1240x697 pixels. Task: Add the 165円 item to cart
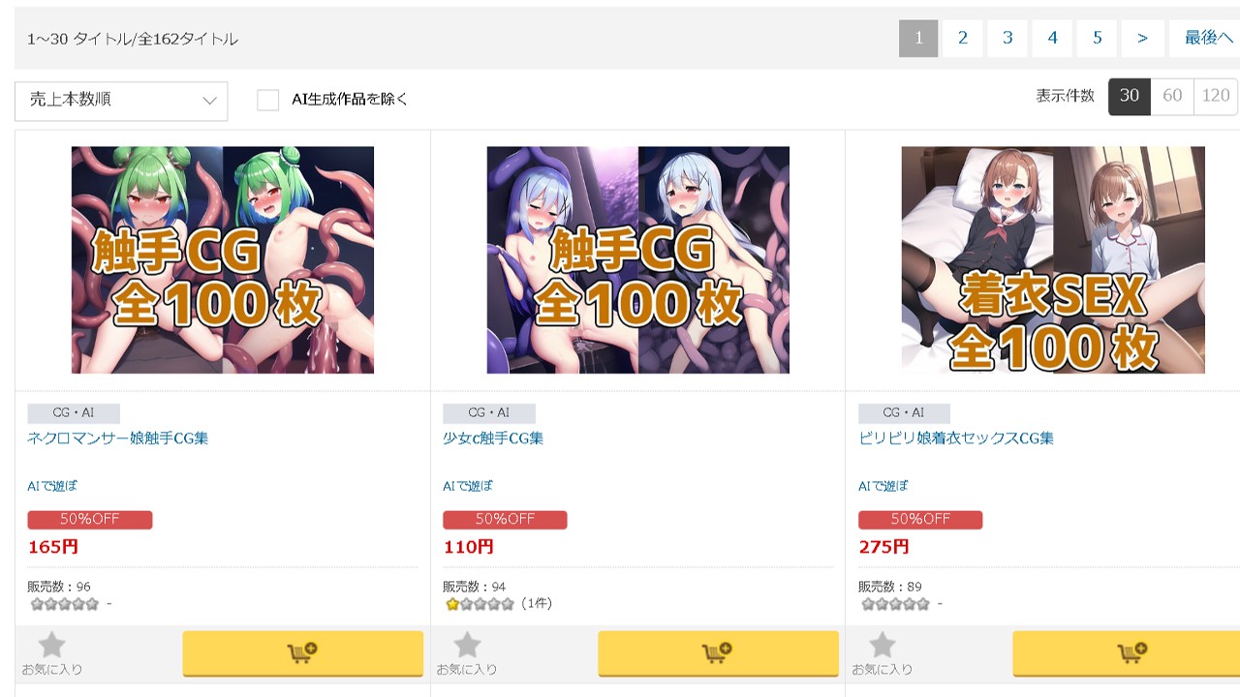pyautogui.click(x=302, y=653)
